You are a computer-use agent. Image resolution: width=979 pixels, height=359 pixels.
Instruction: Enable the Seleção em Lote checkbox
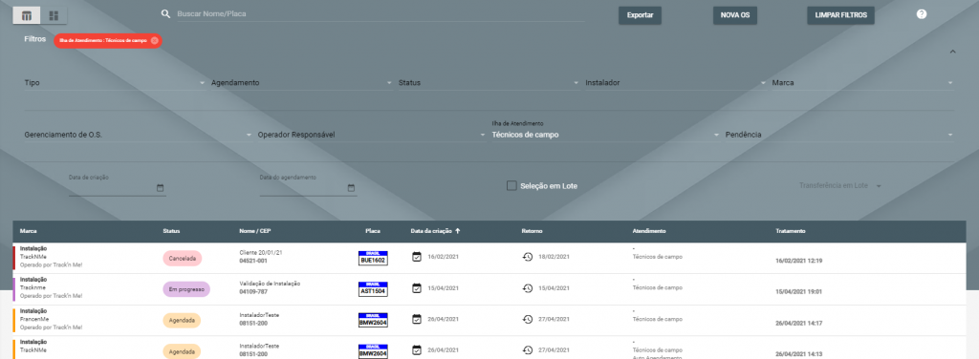(511, 186)
